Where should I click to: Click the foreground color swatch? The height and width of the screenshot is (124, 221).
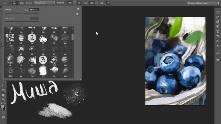pos(2,106)
